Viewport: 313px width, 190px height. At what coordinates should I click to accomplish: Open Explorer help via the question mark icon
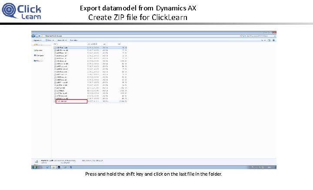[274, 40]
